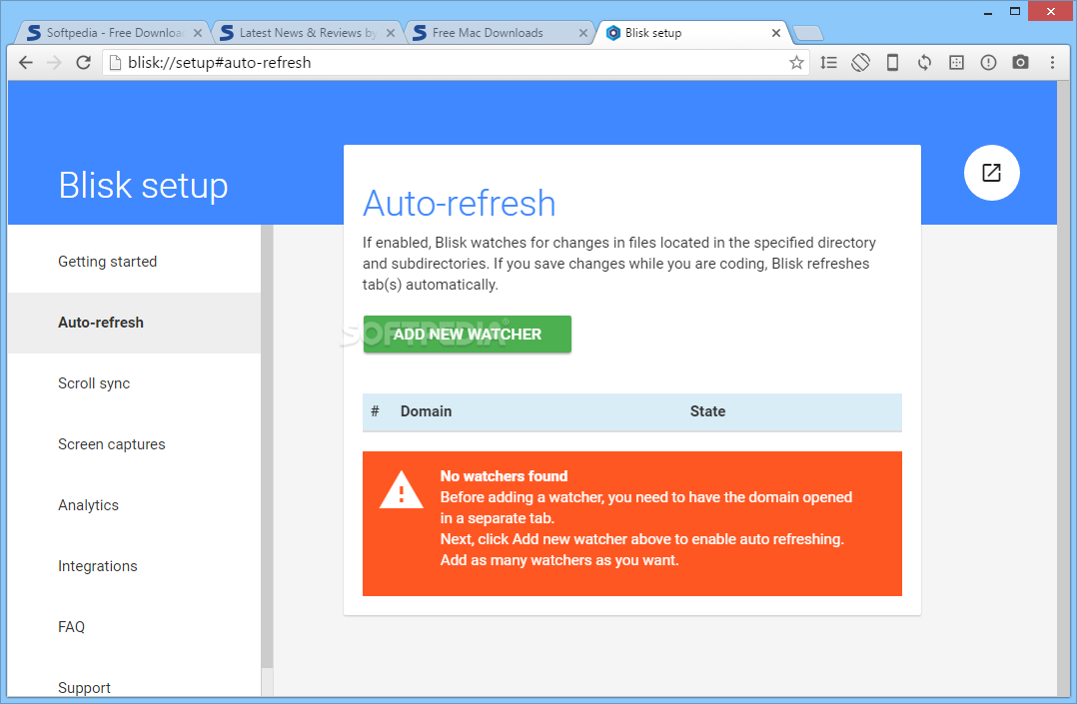Open Integrations section in sidebar
1077x704 pixels.
pos(135,566)
